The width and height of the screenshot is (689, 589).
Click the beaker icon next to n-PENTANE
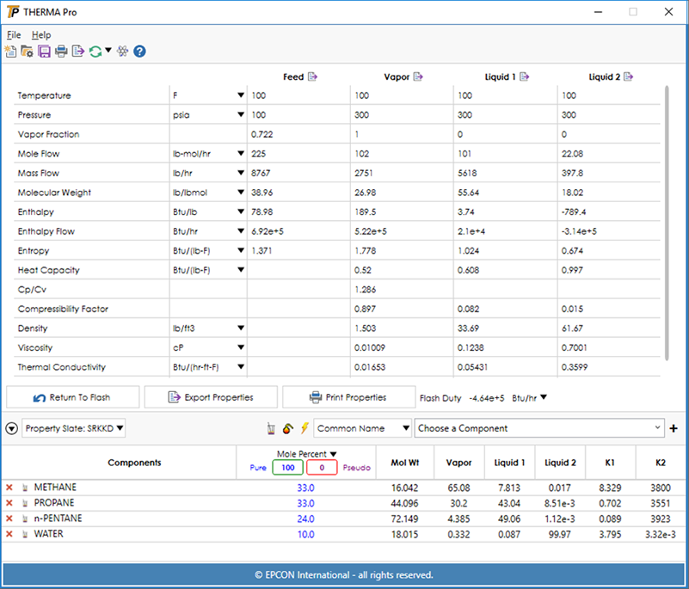point(25,518)
